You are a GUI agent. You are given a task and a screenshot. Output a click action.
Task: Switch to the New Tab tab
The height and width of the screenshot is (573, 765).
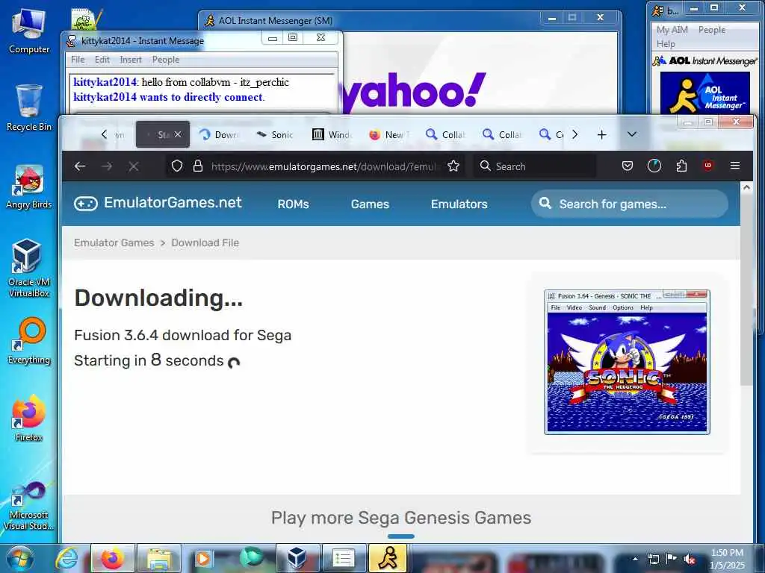(x=389, y=134)
